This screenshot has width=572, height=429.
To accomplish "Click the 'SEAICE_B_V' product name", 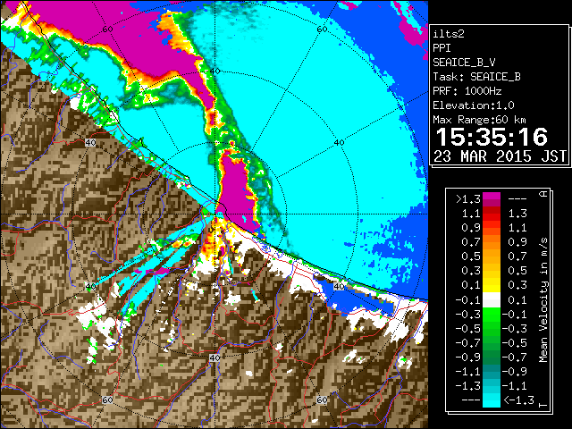I will [x=464, y=63].
